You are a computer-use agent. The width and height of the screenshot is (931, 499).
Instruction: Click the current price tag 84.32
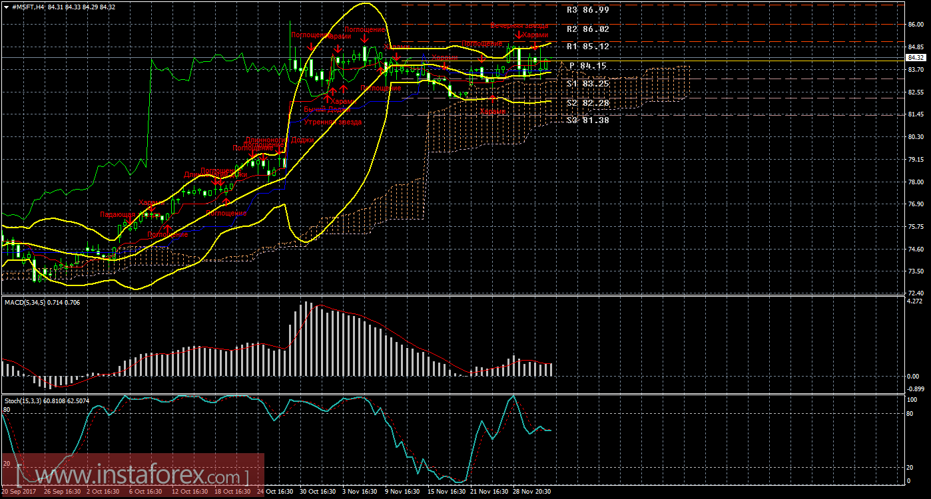tap(916, 58)
